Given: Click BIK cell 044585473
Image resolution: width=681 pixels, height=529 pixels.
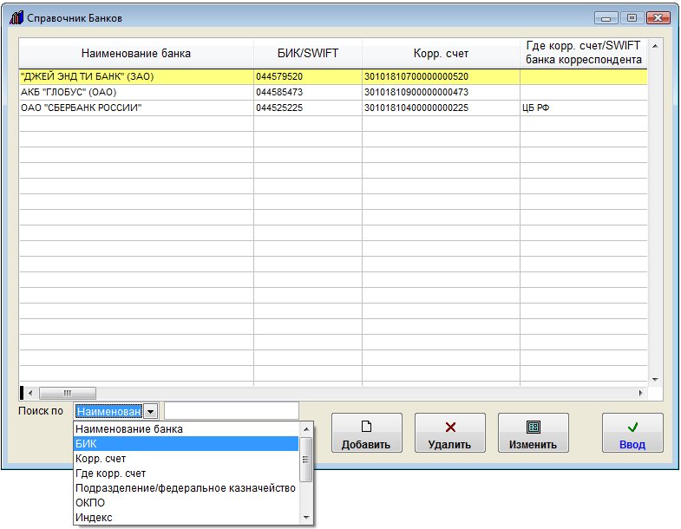Looking at the screenshot, I should [x=307, y=92].
